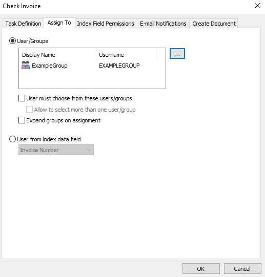Check Expand groups on assignment
Screen dimensions: 265x277
(x=22, y=120)
